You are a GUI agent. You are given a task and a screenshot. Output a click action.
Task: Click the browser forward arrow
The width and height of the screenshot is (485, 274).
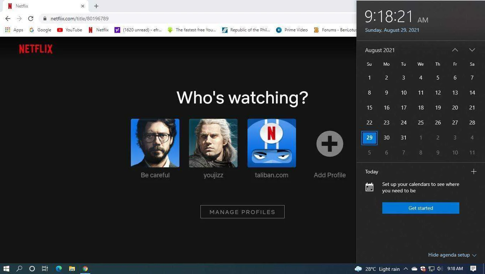(19, 19)
